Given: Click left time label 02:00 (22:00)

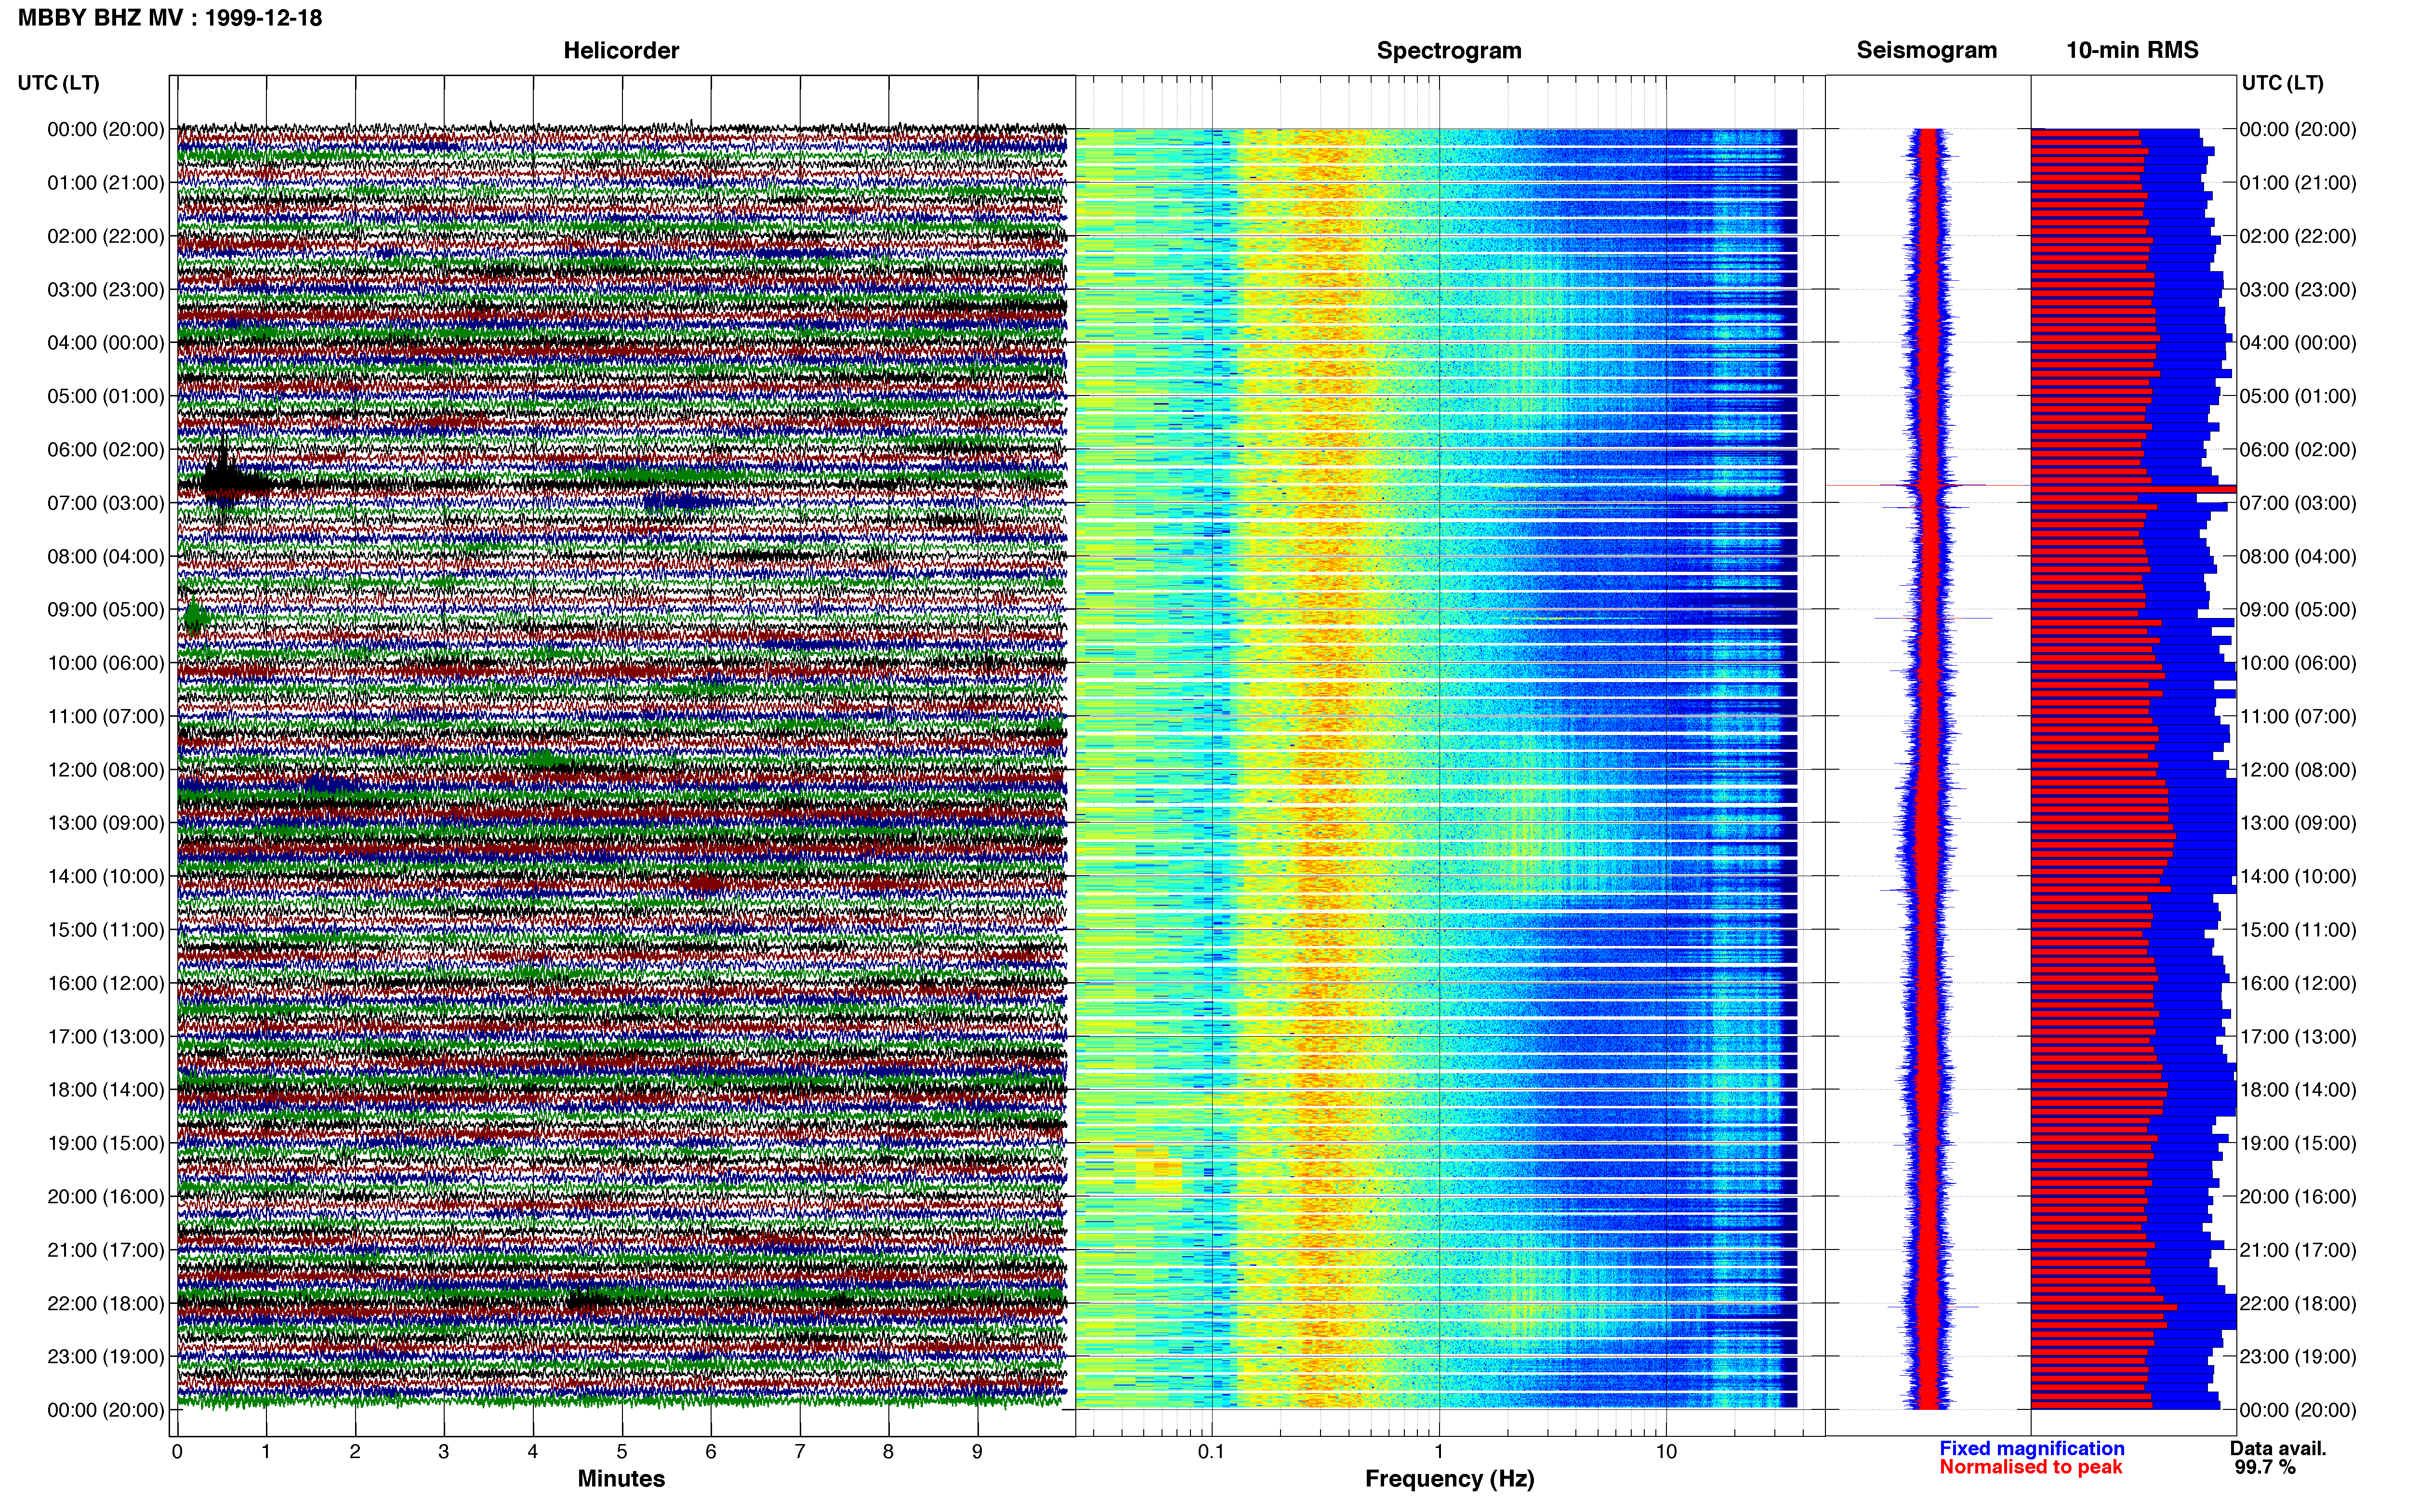Looking at the screenshot, I should pos(106,236).
